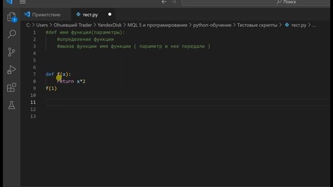Screen dimensions: 333x187
Task: Click the 'x*2' expression on line 8
Action: pyautogui.click(x=81, y=82)
